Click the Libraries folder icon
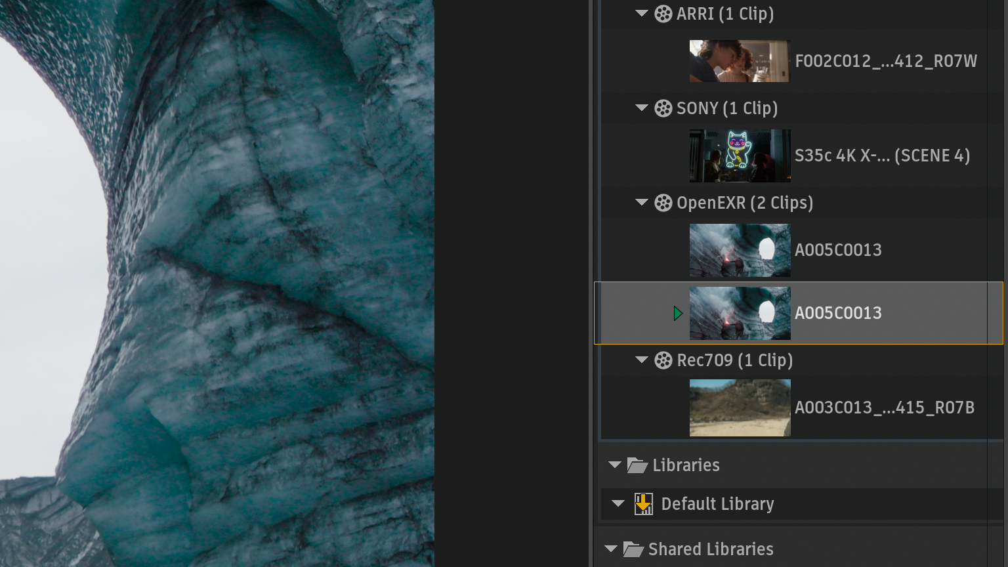The image size is (1008, 567). tap(637, 465)
